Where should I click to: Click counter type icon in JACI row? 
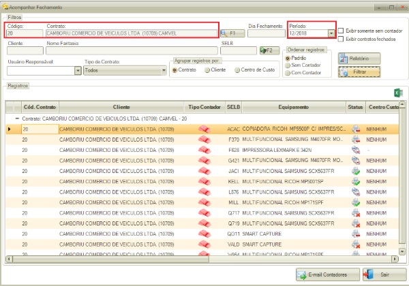(x=204, y=171)
